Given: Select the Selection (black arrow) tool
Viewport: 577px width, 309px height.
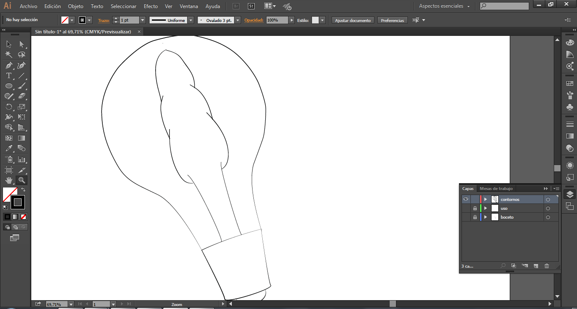Looking at the screenshot, I should (x=9, y=44).
